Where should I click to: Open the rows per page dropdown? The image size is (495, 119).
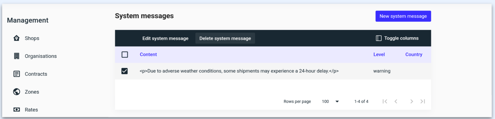330,101
